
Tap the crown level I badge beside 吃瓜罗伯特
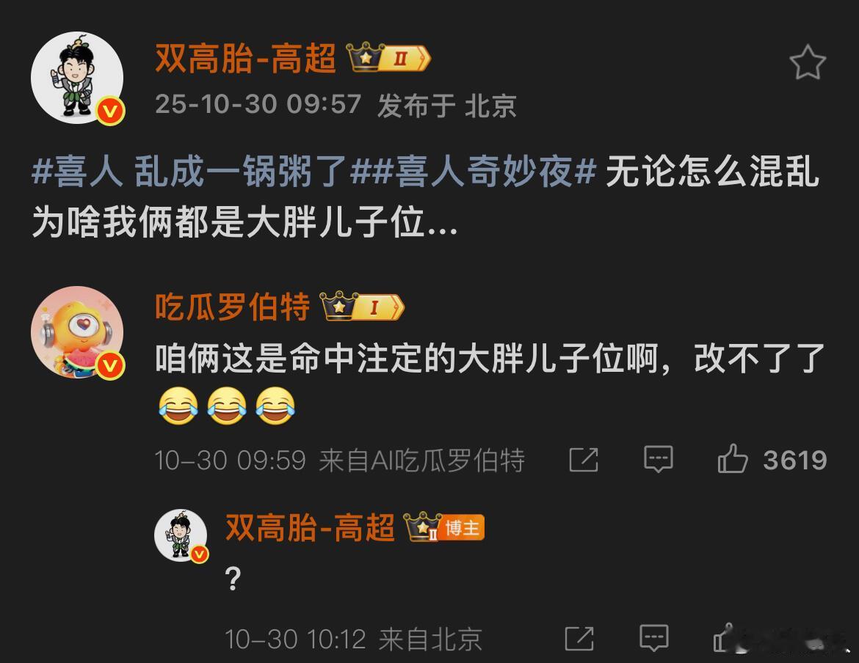pos(362,307)
